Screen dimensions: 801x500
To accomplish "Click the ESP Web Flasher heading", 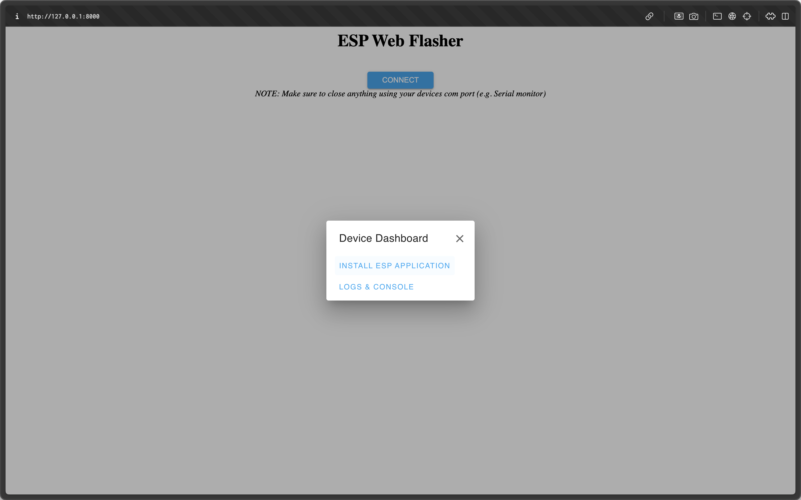I will tap(400, 41).
